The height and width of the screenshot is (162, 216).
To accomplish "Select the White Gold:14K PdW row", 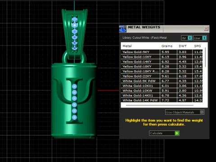I will [x=162, y=100].
